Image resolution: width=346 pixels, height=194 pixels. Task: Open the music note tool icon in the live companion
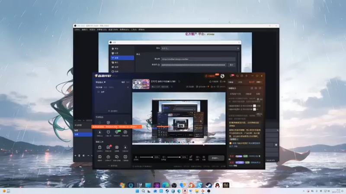(125, 132)
